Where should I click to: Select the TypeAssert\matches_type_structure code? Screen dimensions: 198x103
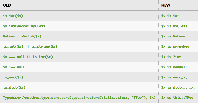coord(79,98)
